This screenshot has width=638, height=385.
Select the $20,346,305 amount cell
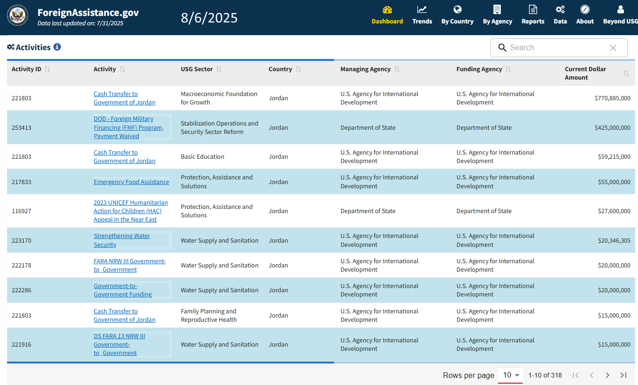pyautogui.click(x=614, y=241)
